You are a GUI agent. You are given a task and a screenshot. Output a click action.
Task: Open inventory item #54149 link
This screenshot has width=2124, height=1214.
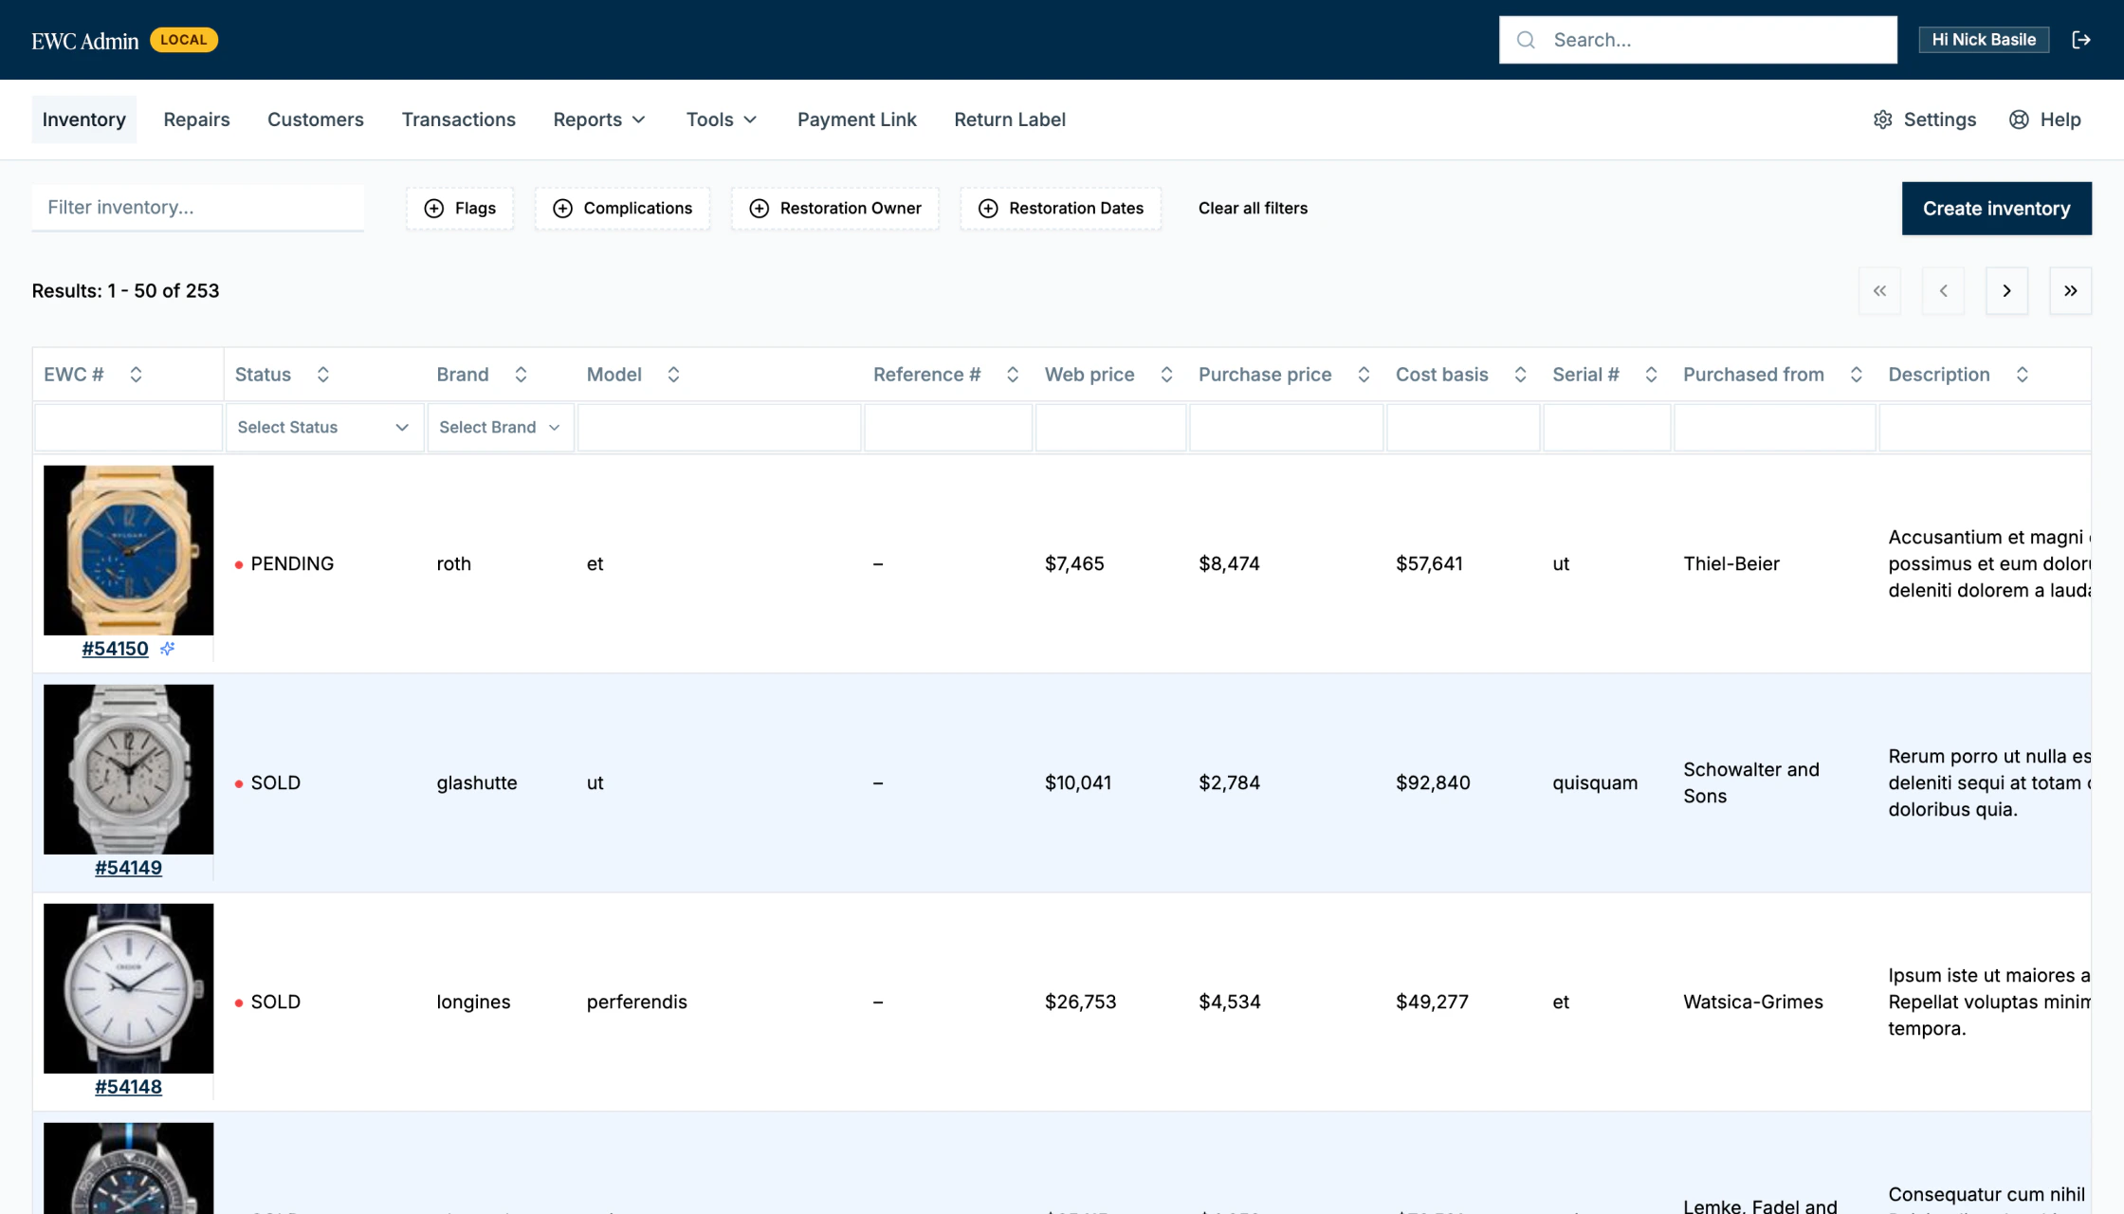point(128,868)
